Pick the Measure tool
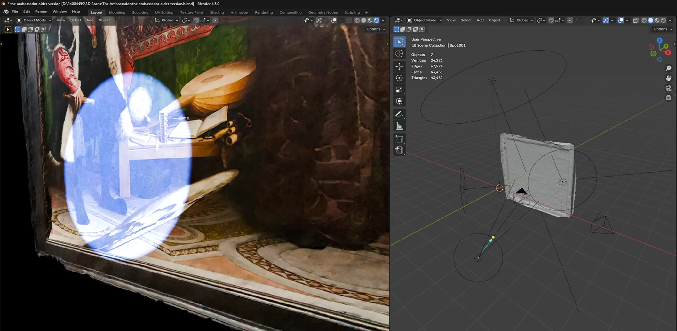This screenshot has width=677, height=331. (399, 126)
